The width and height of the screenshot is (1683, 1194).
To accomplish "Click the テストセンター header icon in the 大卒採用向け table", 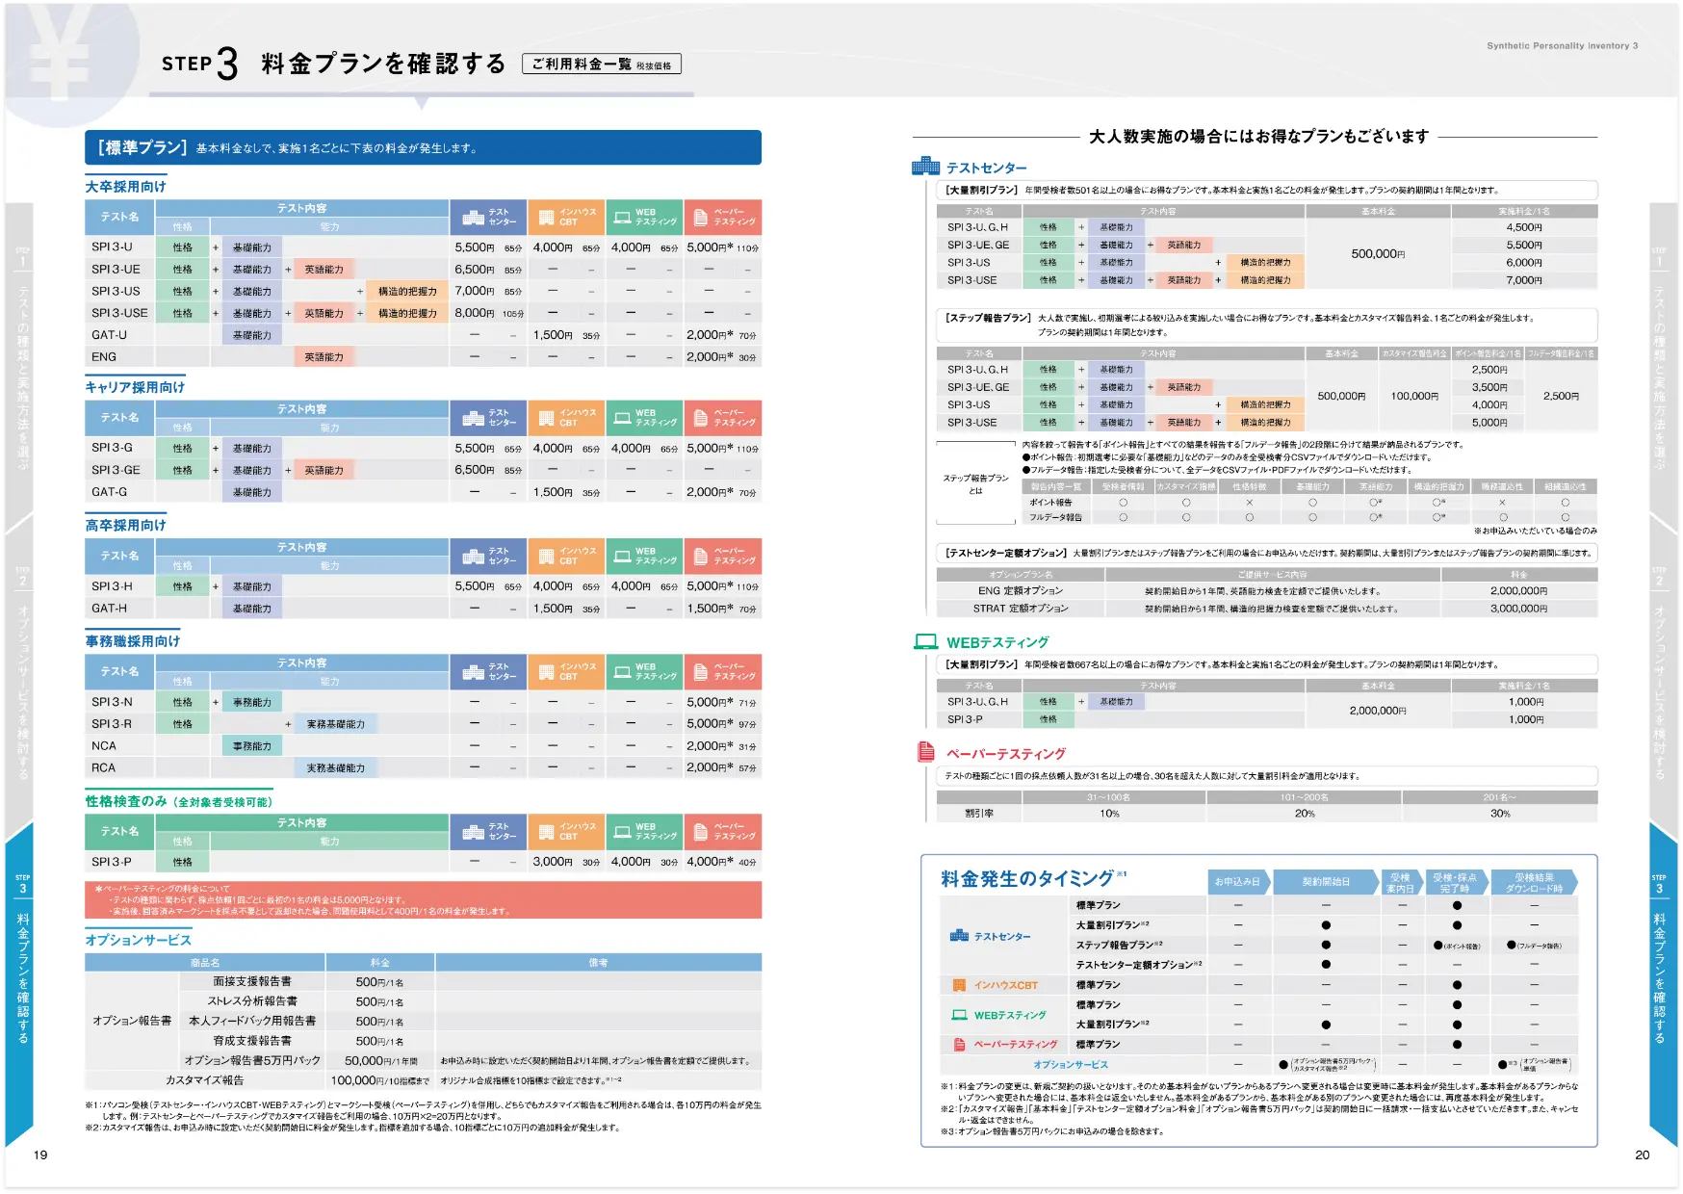I will [473, 218].
